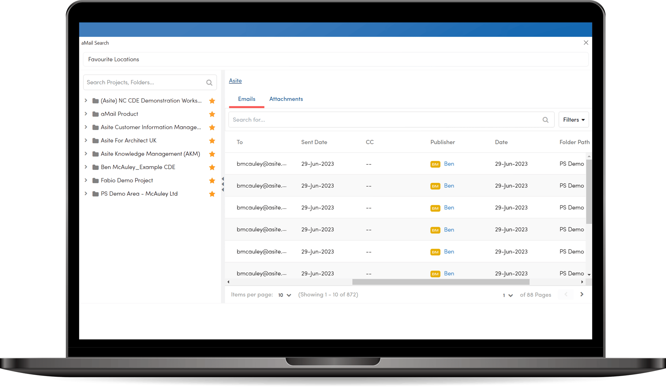The width and height of the screenshot is (666, 387).
Task: Click folder icon of Asite Knowledge Management
Action: point(96,154)
